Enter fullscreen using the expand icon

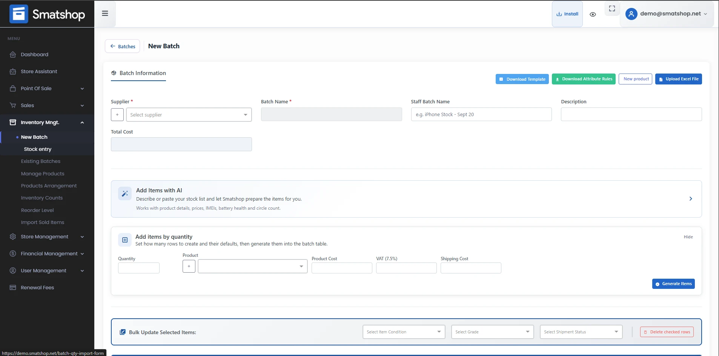[612, 8]
